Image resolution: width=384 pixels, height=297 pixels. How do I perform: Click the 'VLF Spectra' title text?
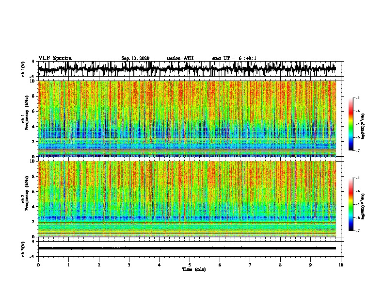pos(55,58)
